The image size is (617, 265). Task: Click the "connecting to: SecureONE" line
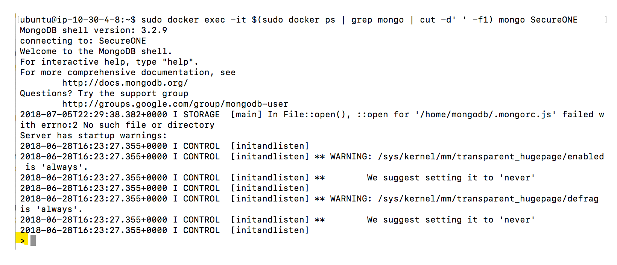(x=83, y=41)
